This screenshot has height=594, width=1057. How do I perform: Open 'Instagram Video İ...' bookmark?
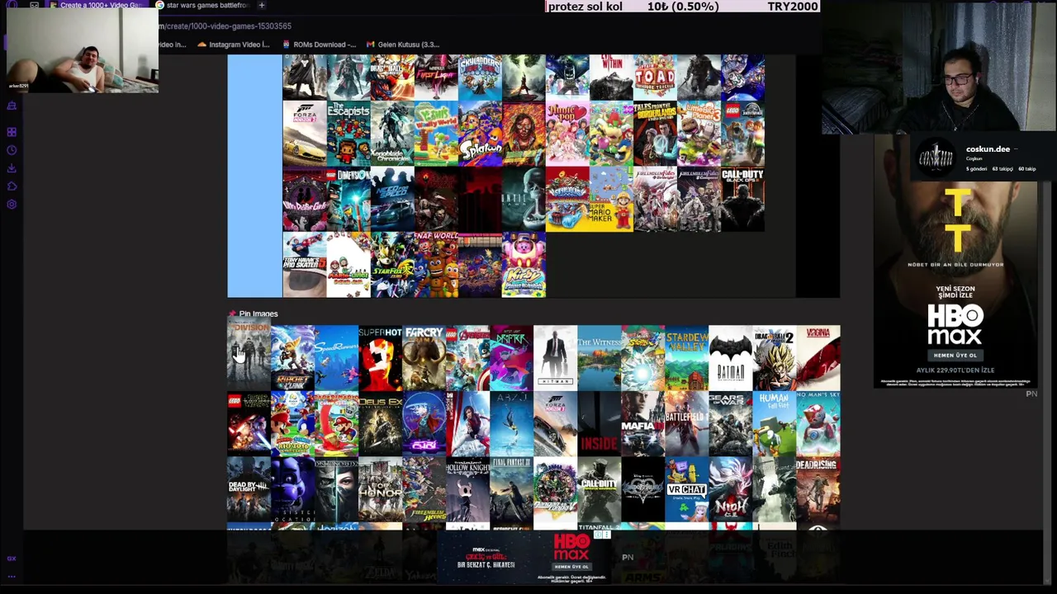234,45
